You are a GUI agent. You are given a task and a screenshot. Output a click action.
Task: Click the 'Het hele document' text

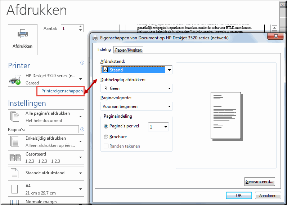[44, 121]
